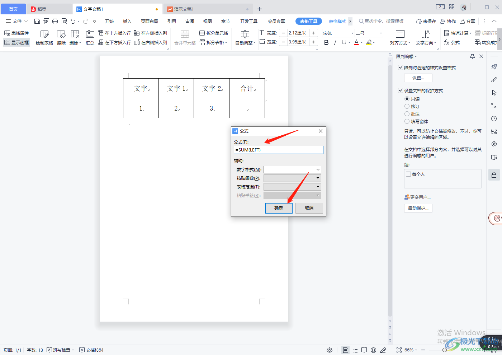Click the 设置... button

[418, 78]
